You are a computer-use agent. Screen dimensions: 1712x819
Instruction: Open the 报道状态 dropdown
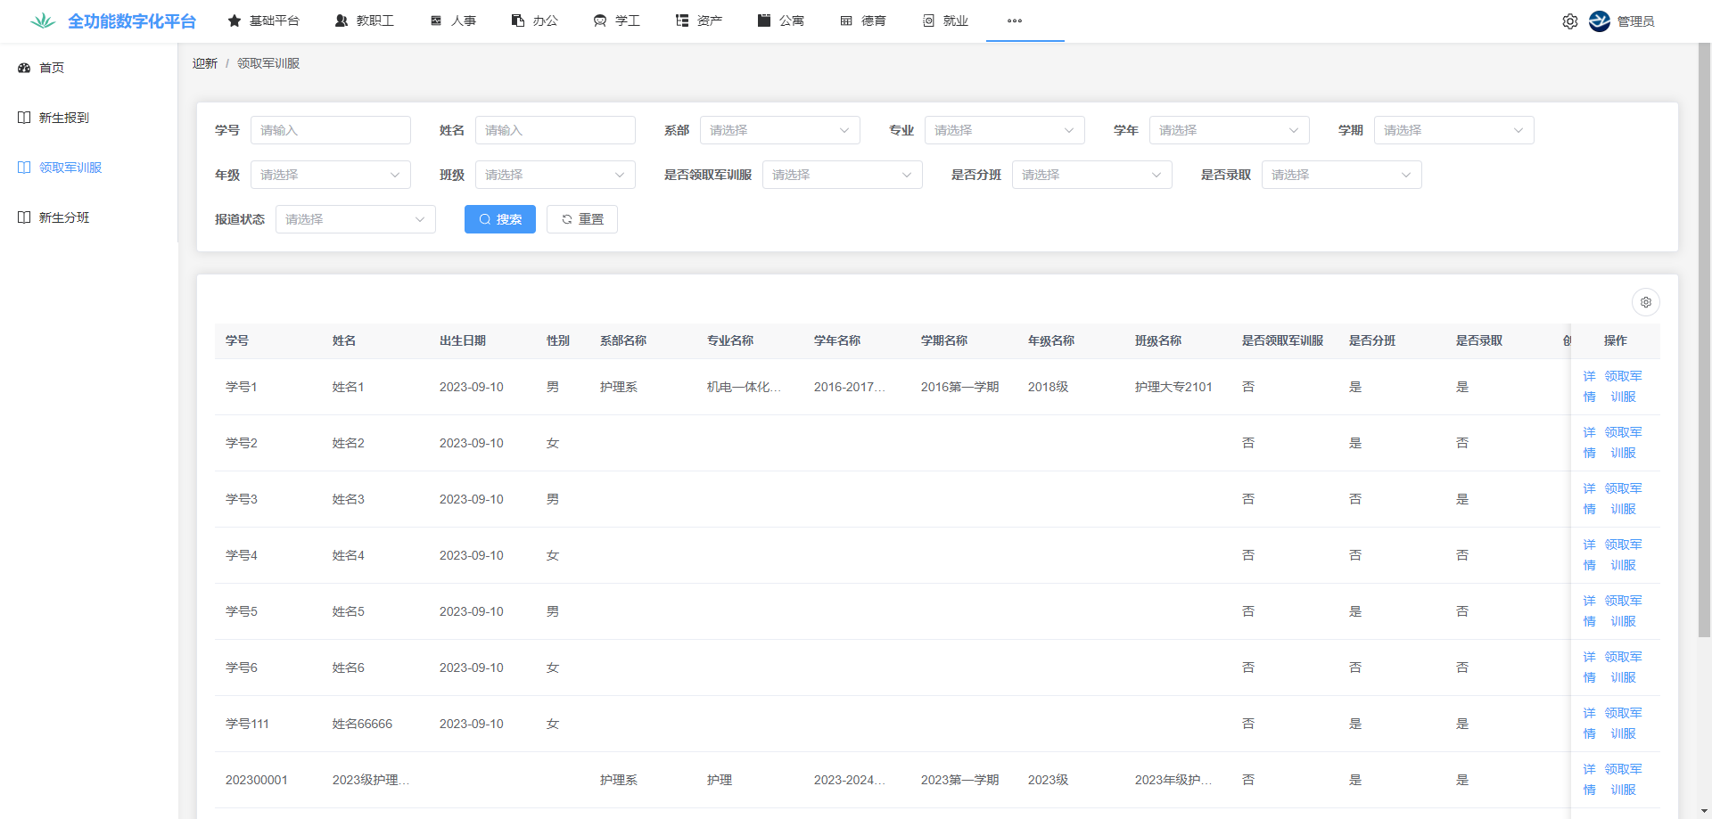(x=355, y=219)
